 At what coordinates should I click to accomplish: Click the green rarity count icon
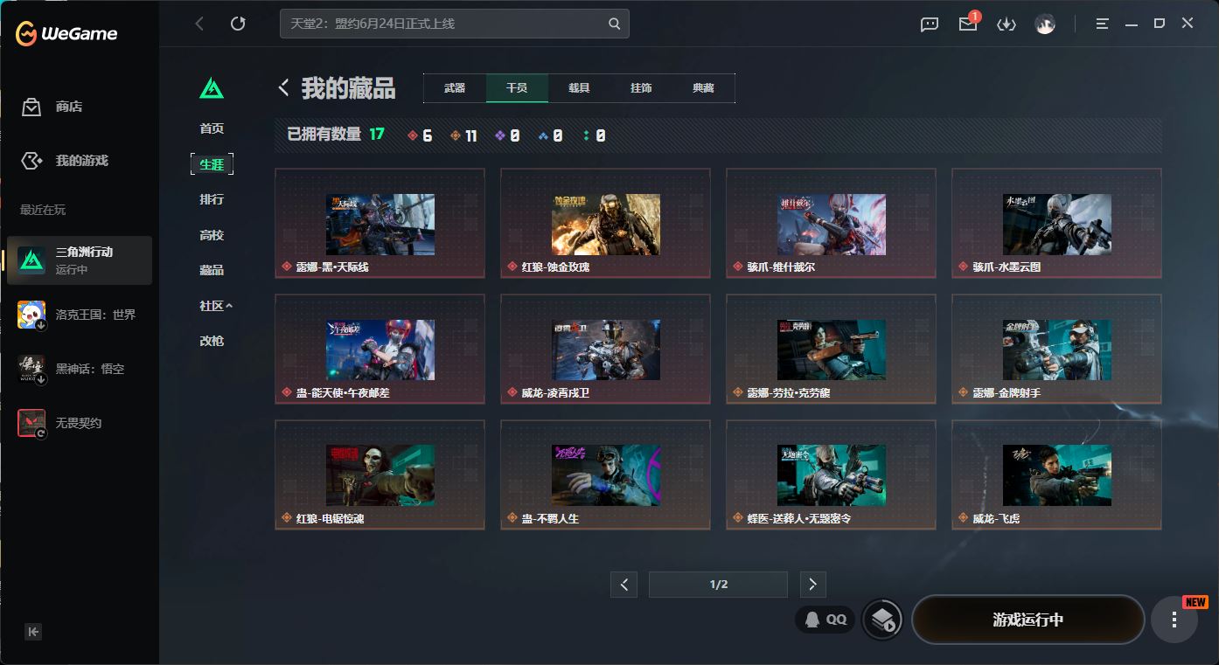point(586,135)
